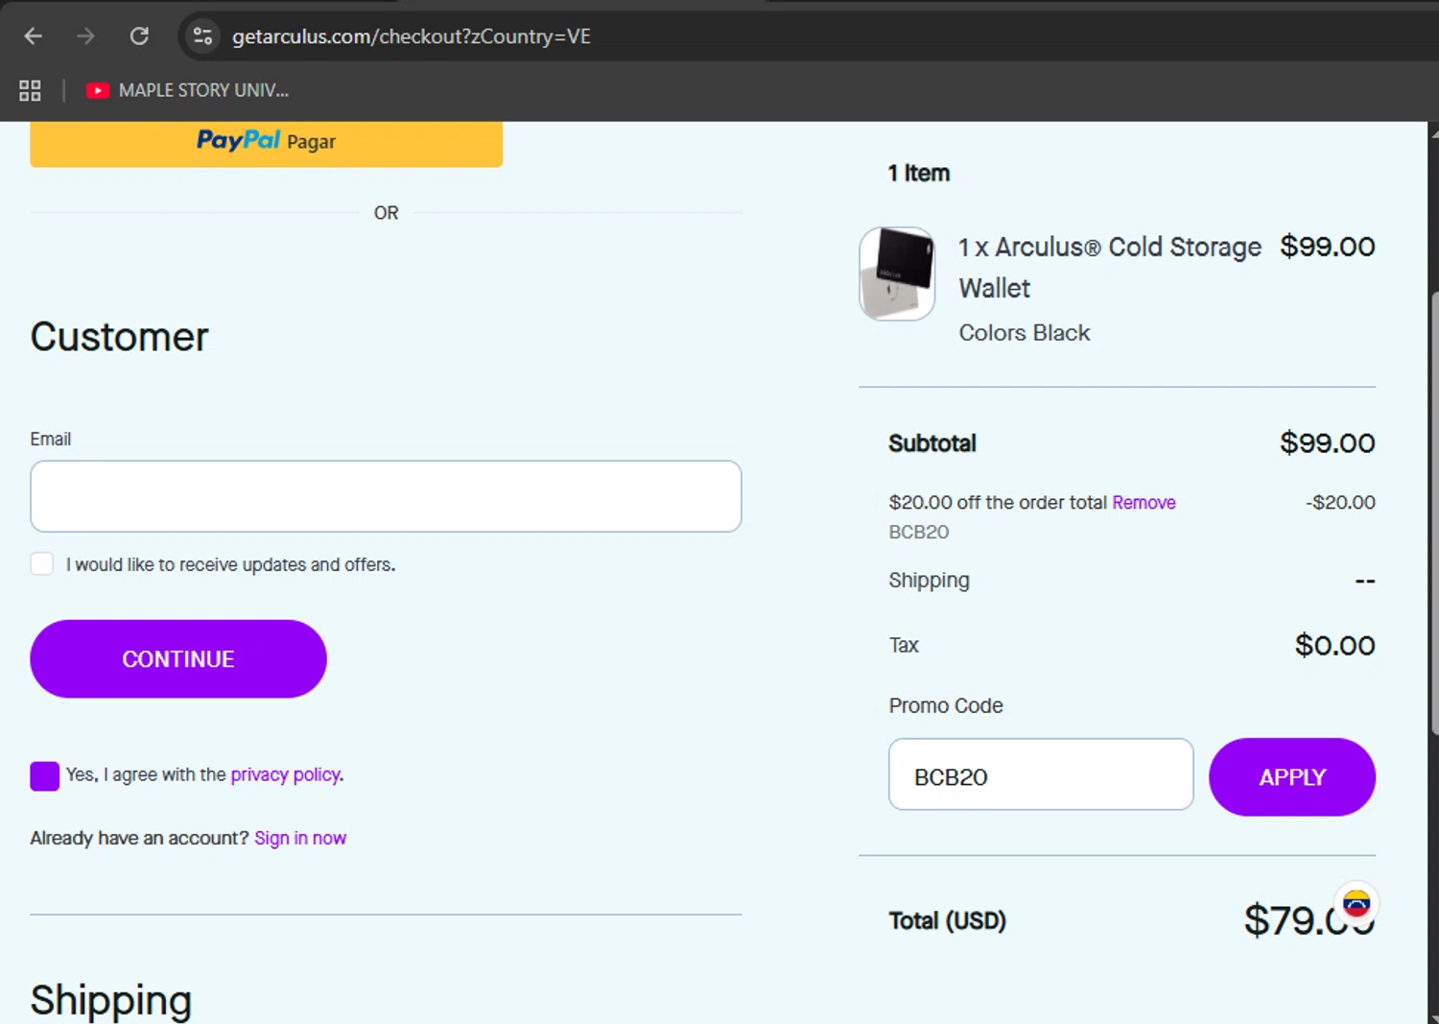Open site information icon in address bar
Viewport: 1439px width, 1024px height.
click(x=202, y=36)
